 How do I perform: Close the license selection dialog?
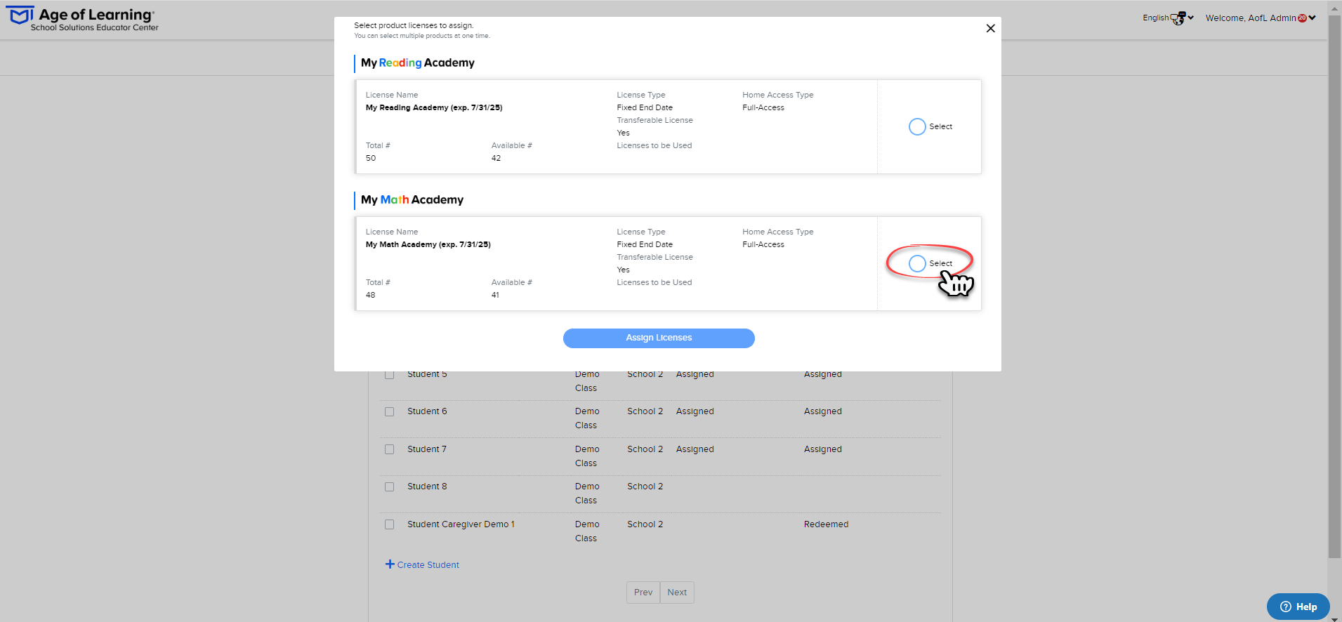click(990, 29)
